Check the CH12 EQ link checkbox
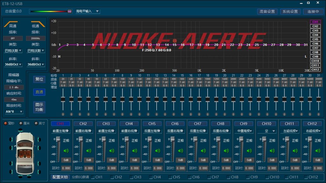The height and width of the screenshot is (183, 326). click(x=306, y=177)
